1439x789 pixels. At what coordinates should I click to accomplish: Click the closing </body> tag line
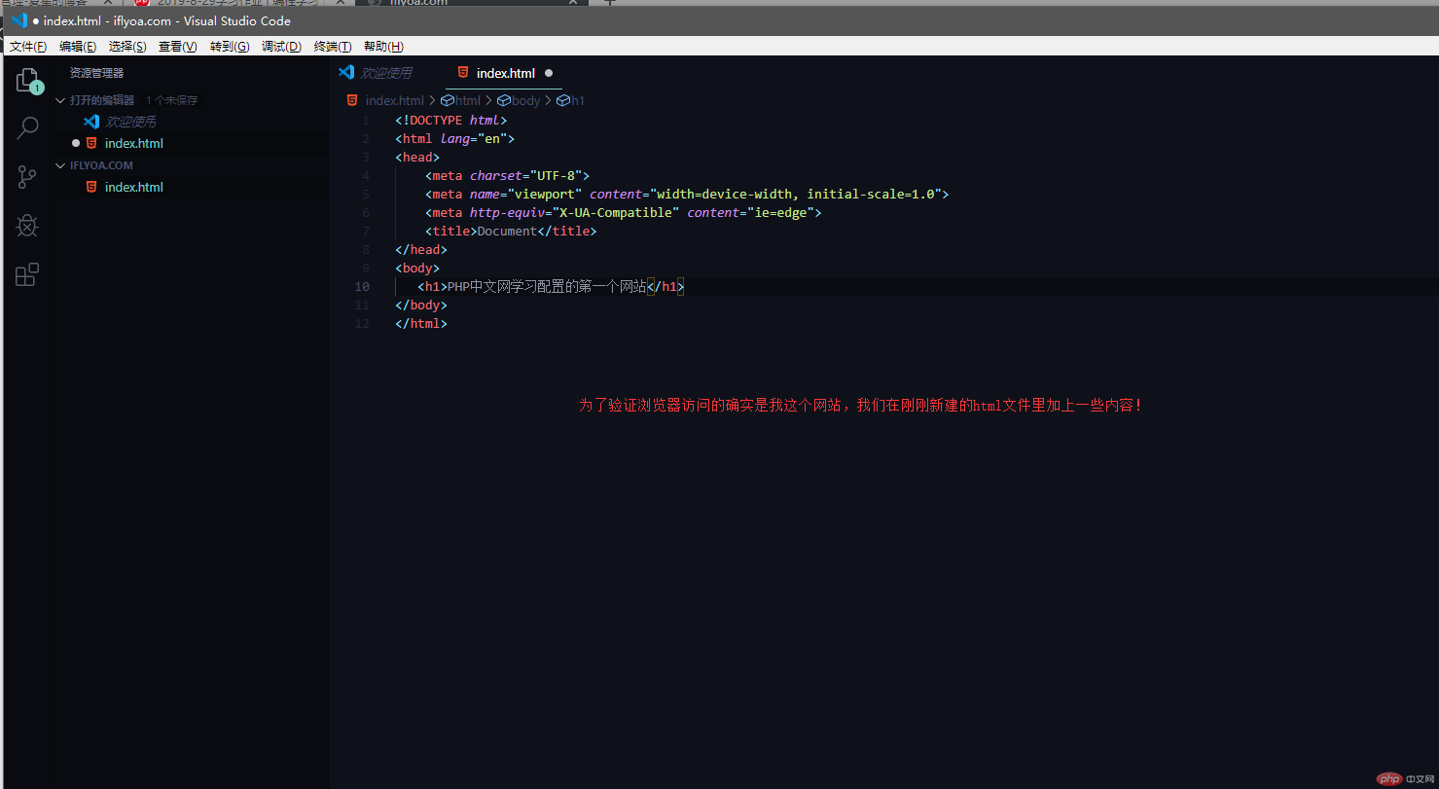421,305
